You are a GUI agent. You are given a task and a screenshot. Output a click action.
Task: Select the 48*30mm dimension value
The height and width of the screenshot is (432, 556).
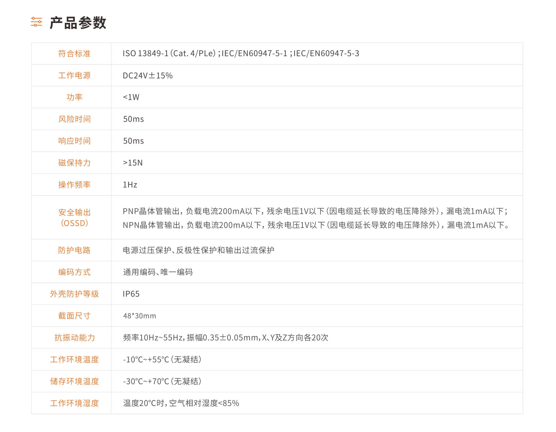pyautogui.click(x=139, y=316)
